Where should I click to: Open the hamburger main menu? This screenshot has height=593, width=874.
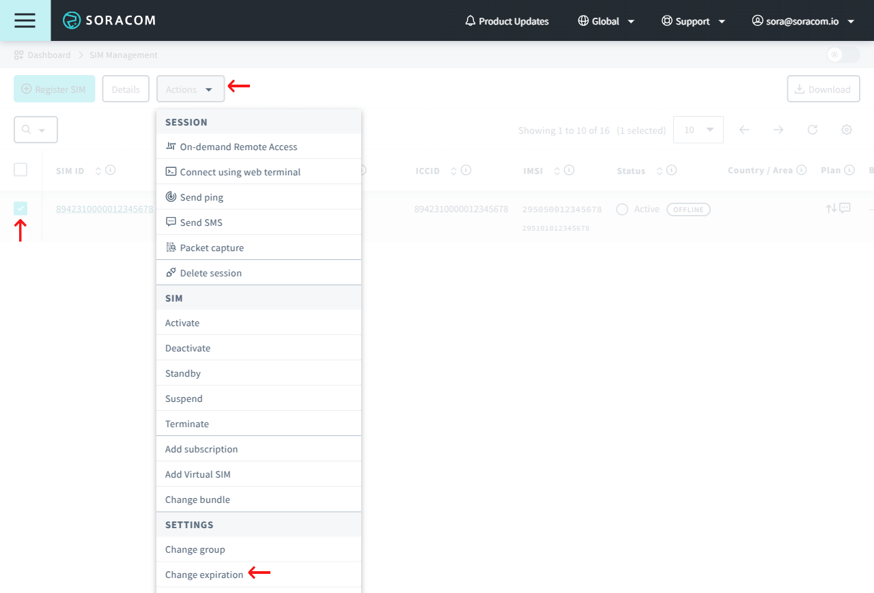pos(25,20)
